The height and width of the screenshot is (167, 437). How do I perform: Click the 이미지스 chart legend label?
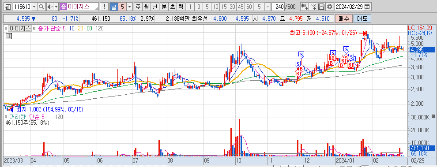(x=20, y=28)
